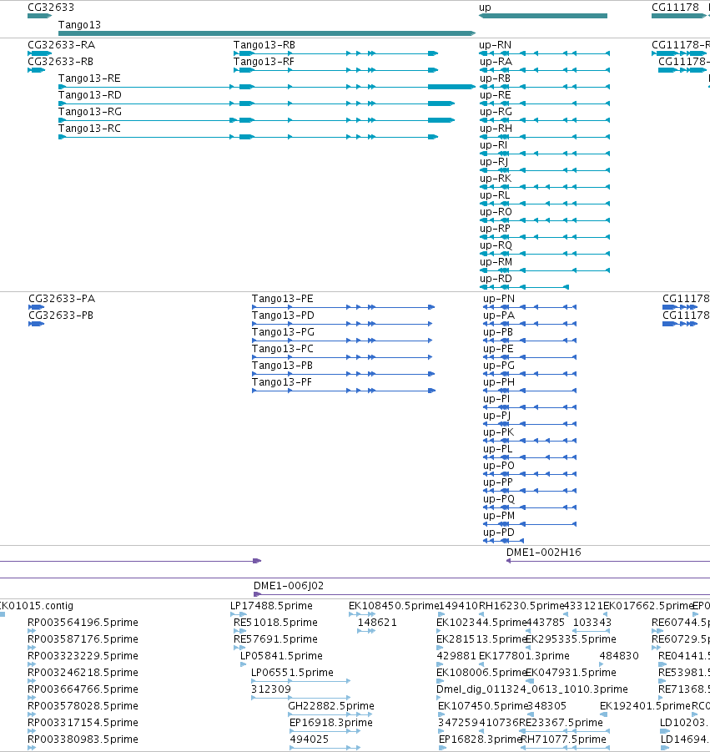Click the Tango13-RB transcript label

[264, 44]
